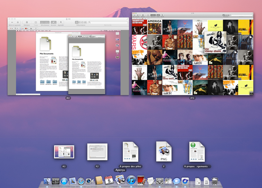Open Sélectionner tool dropdown in A1 window
Image resolution: width=262 pixels, height=188 pixels.
coord(45,22)
